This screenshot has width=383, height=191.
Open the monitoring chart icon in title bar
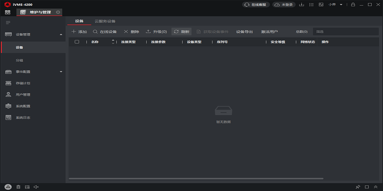click(321, 5)
